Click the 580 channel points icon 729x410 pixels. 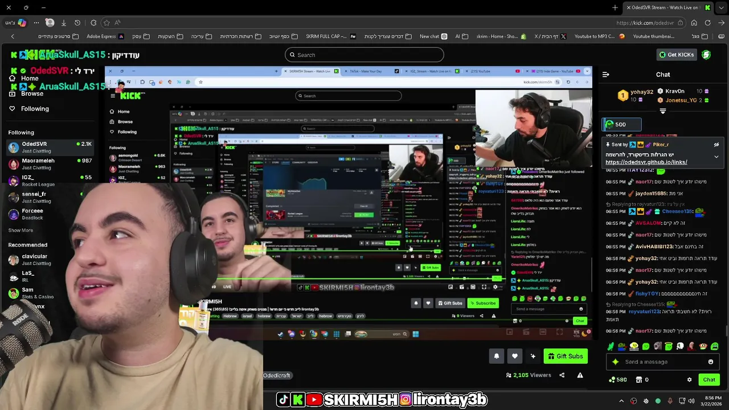[x=612, y=380]
